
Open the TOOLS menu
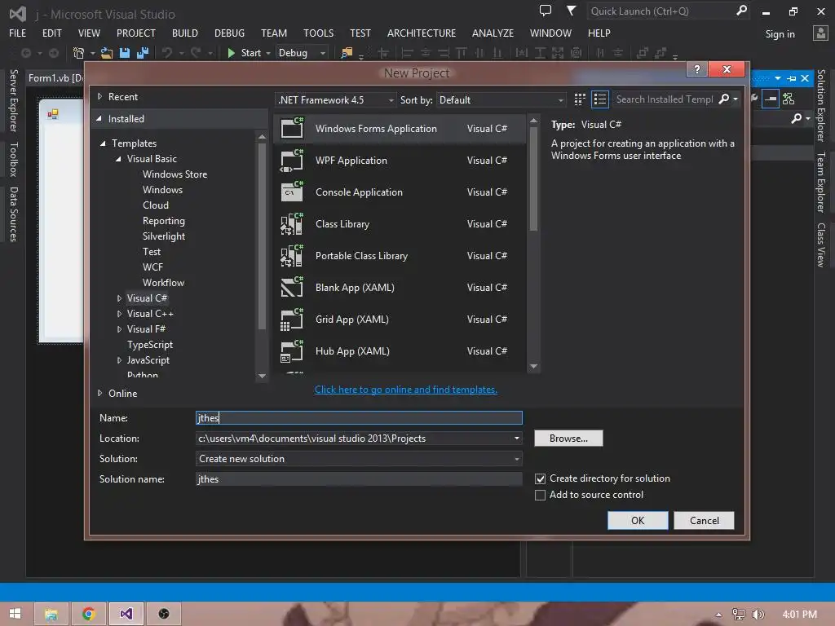319,33
